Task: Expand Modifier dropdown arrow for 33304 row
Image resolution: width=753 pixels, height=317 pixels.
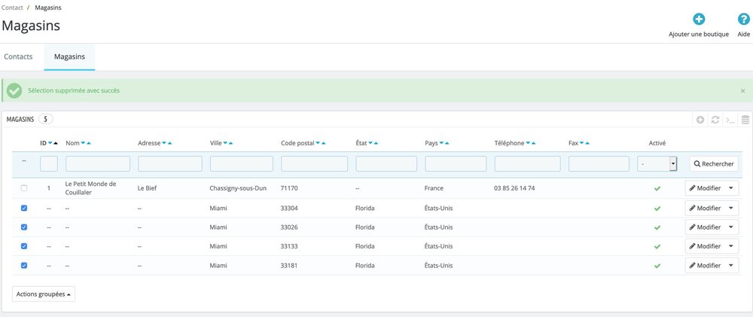Action: 731,208
